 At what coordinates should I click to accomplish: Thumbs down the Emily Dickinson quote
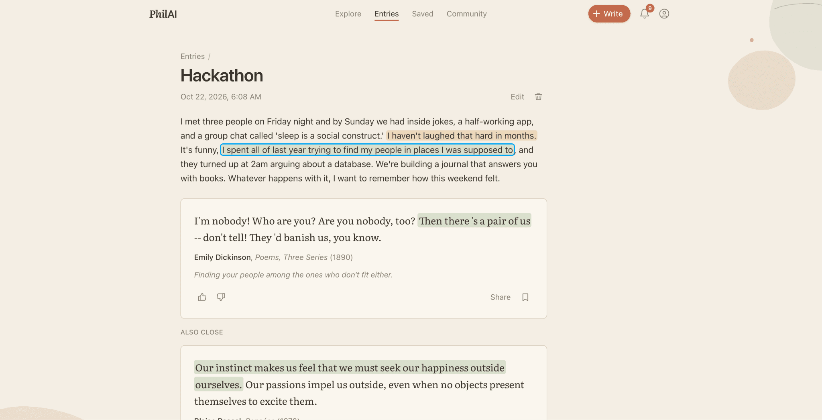(221, 297)
